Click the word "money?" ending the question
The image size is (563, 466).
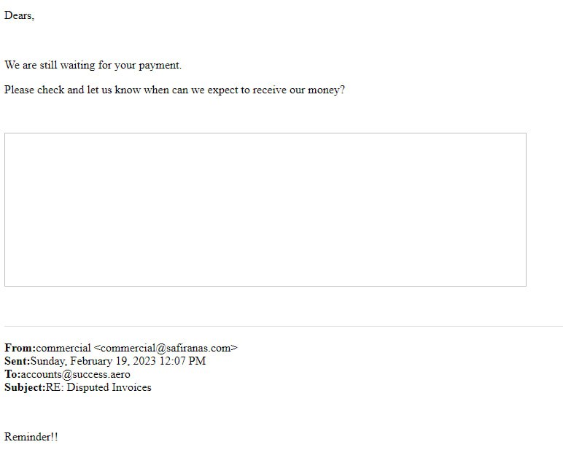[327, 90]
